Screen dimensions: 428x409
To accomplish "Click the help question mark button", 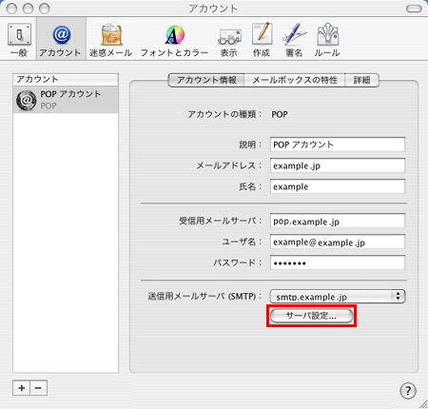I will pos(408,391).
